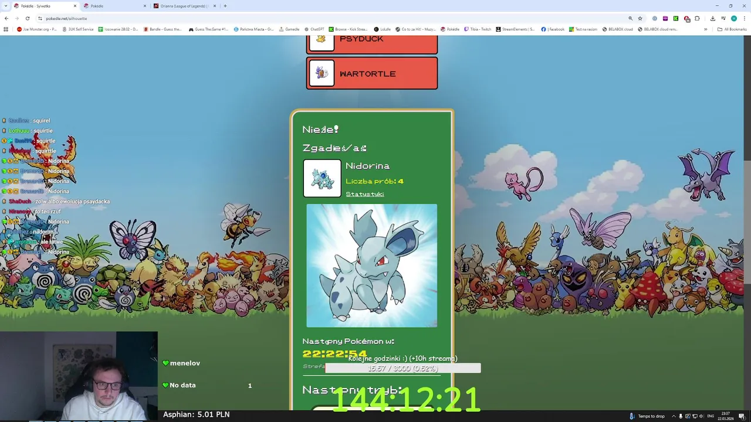The height and width of the screenshot is (422, 751).
Task: Switch the ENG input language
Action: pyautogui.click(x=711, y=416)
